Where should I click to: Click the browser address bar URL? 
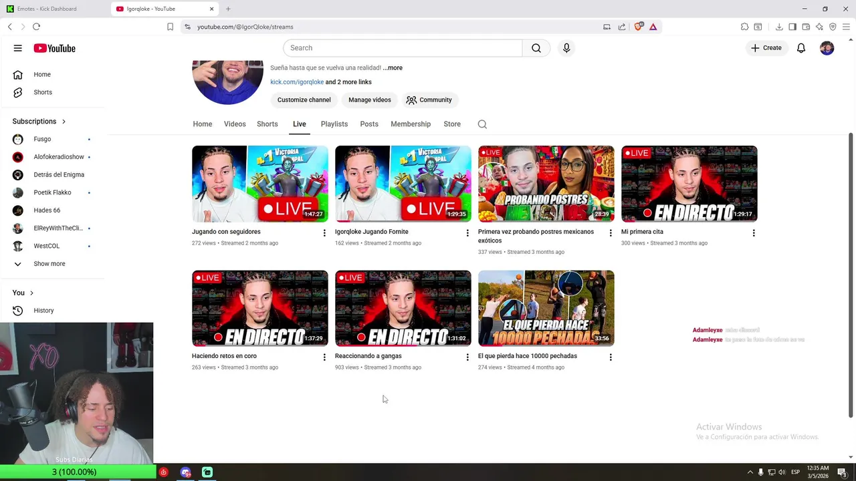click(245, 27)
